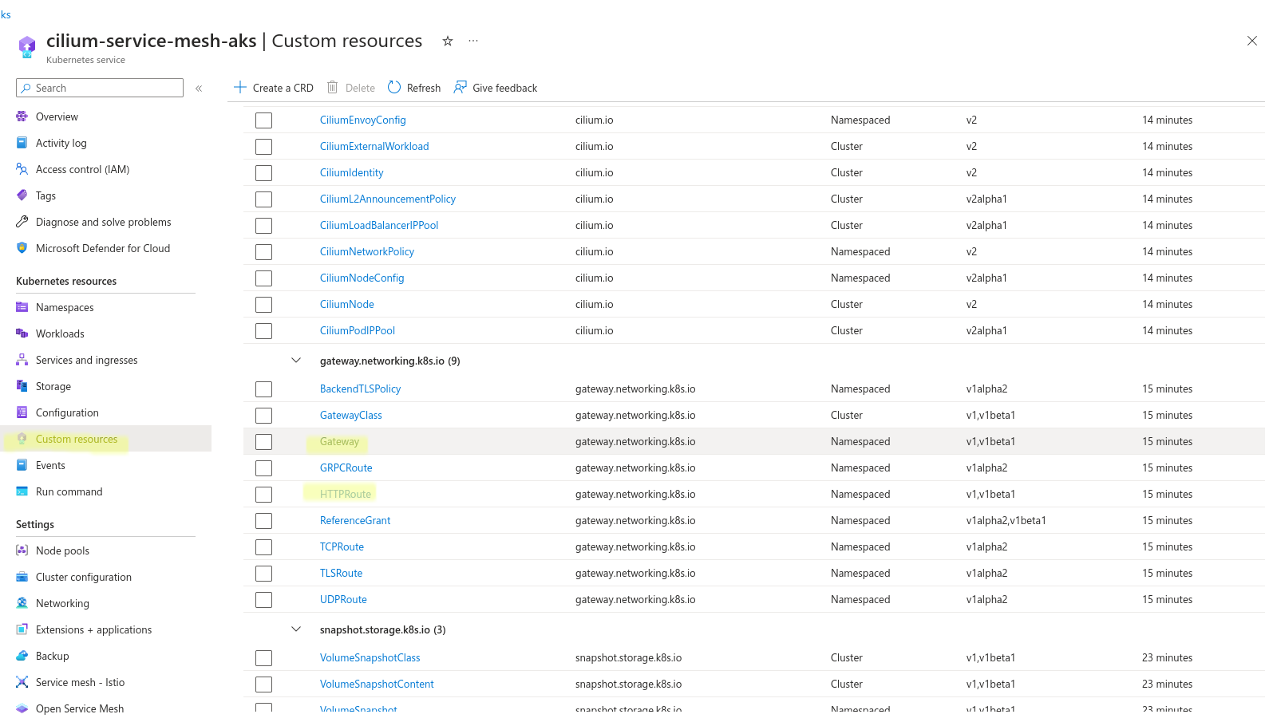Click the Tags icon in sidebar

pyautogui.click(x=22, y=195)
